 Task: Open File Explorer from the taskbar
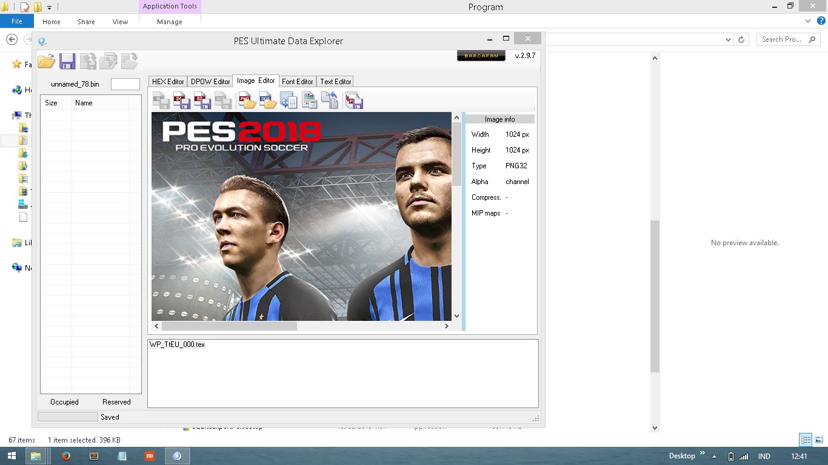coord(35,456)
